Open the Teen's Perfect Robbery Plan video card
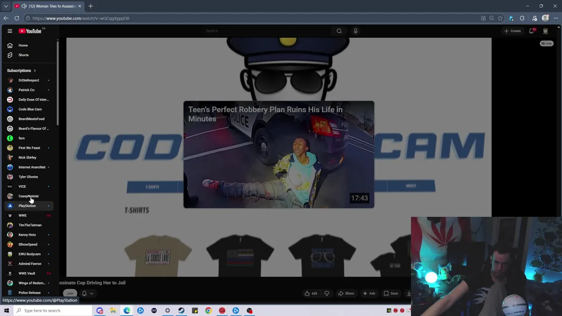Screen dimensions: 562x316 [279, 154]
